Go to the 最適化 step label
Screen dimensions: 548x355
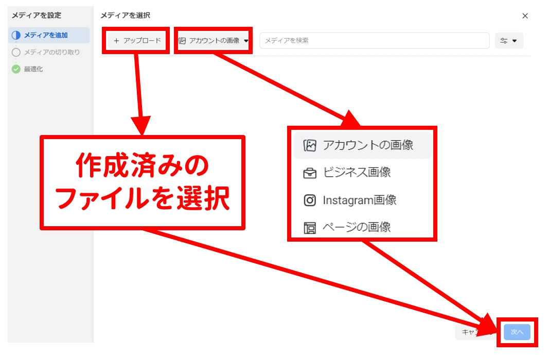33,69
